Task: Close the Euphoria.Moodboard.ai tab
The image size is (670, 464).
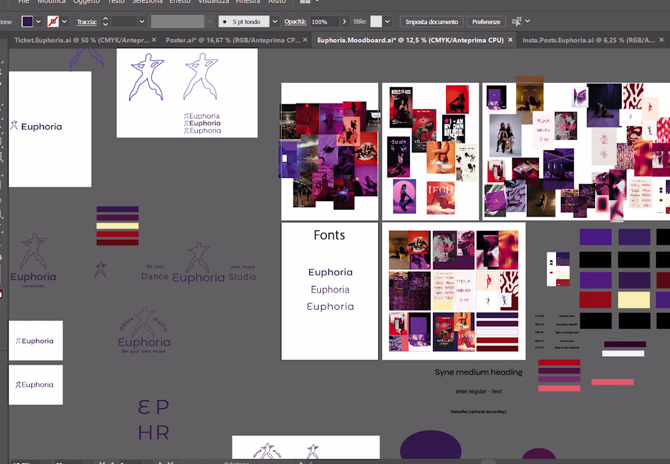Action: (510, 40)
